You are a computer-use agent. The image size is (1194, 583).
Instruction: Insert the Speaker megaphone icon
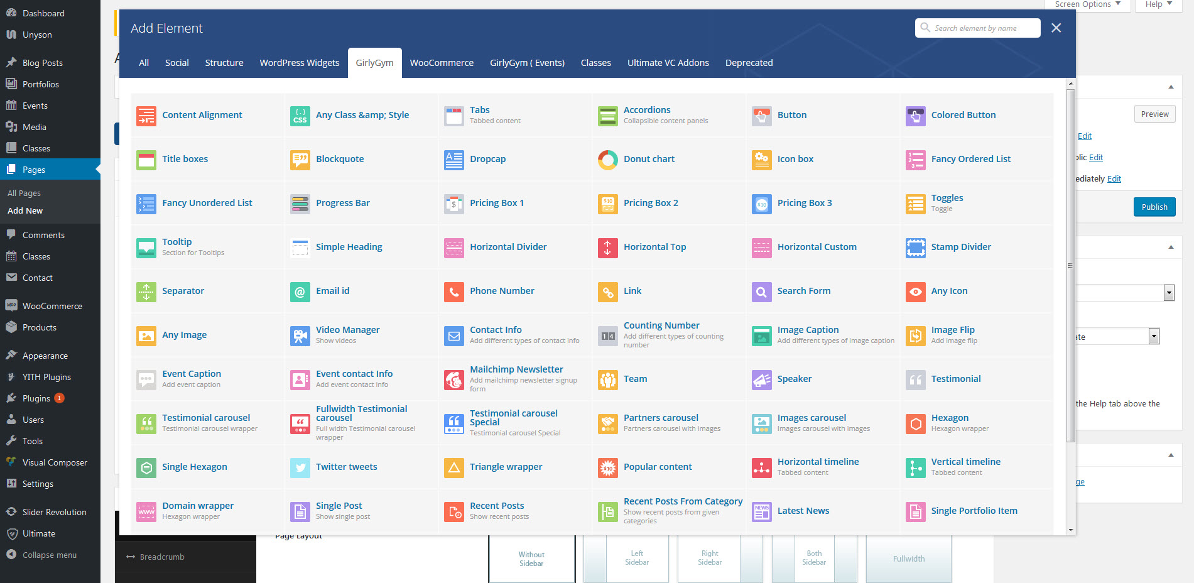pyautogui.click(x=761, y=379)
